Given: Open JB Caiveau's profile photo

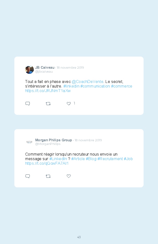Looking at the screenshot, I should point(29,70).
